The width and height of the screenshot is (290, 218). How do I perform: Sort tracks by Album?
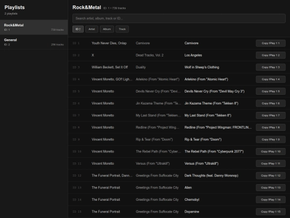pyautogui.click(x=107, y=29)
